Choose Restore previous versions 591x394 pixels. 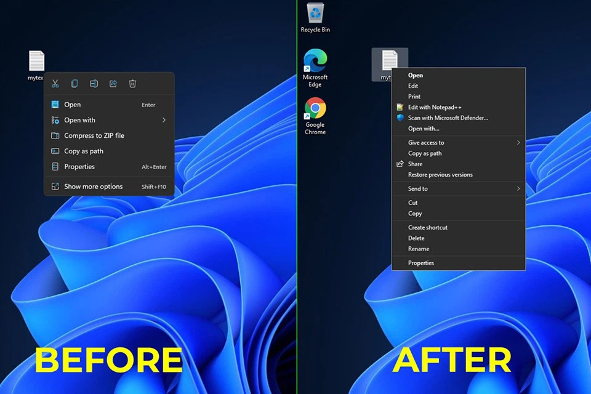tap(459, 175)
